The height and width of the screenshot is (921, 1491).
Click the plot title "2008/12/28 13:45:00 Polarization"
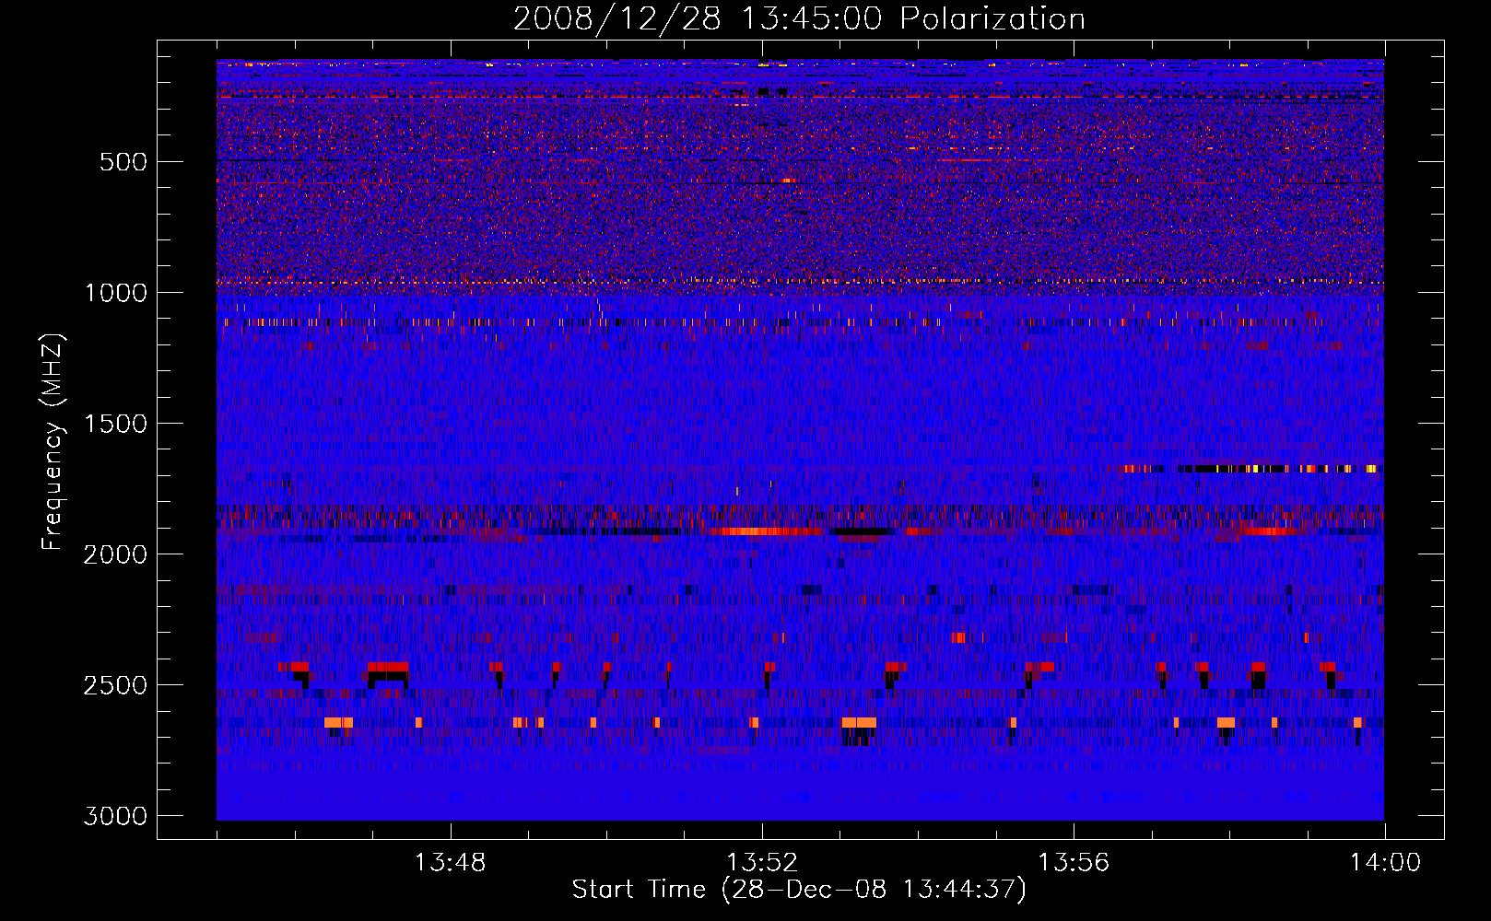[799, 18]
